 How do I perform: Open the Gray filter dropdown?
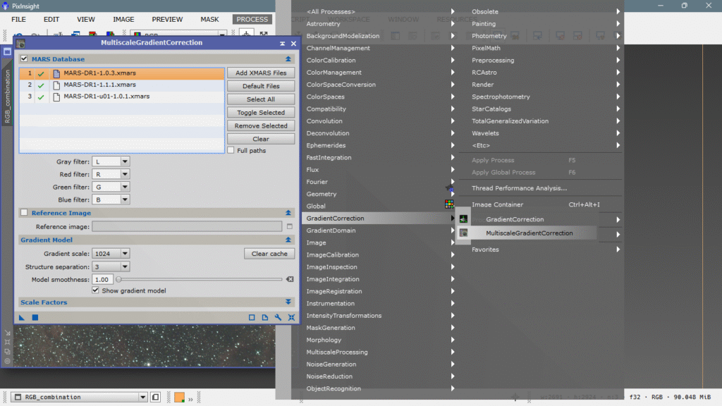click(x=111, y=161)
